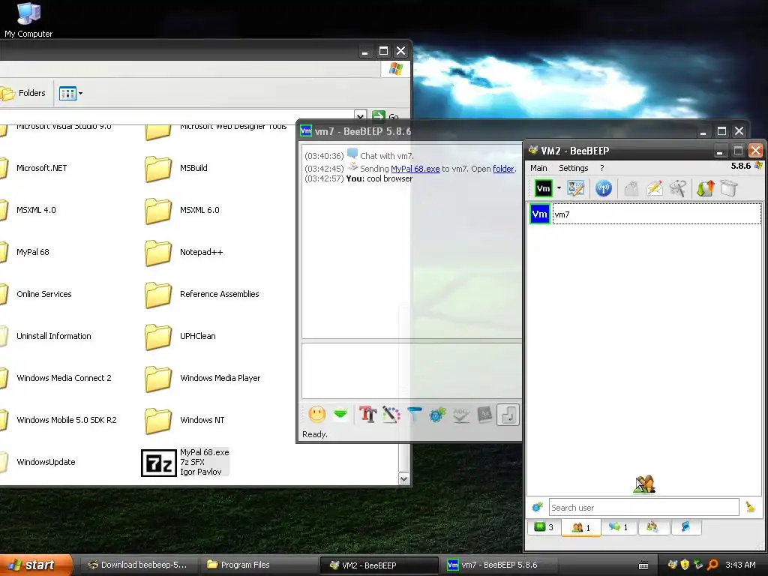Expand the status dropdown arrow beside the Vm avatar
The image size is (768, 576).
559,188
